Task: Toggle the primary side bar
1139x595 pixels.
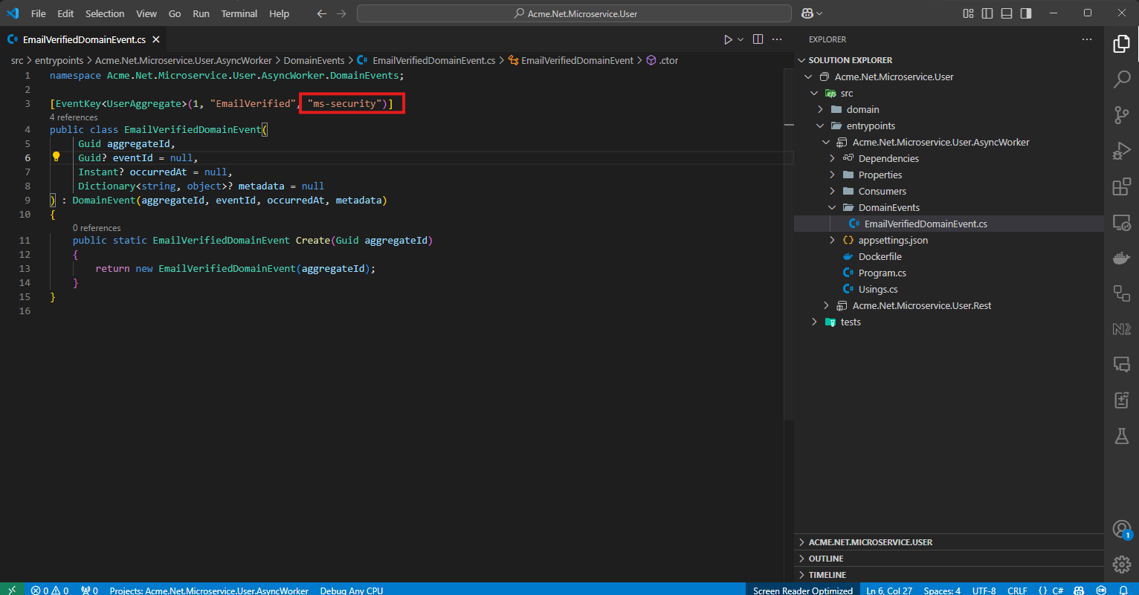Action: (x=987, y=13)
